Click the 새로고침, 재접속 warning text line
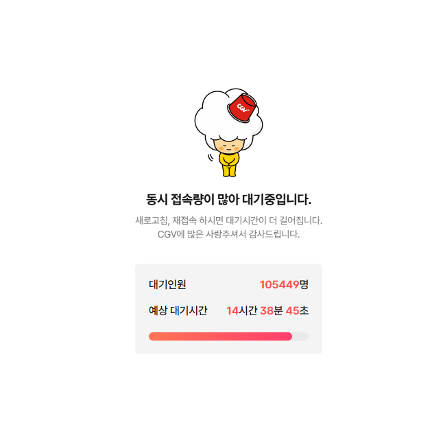The height and width of the screenshot is (436, 432). (x=228, y=220)
